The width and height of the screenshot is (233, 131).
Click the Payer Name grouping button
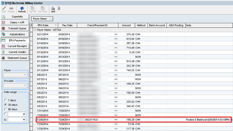coord(42,19)
